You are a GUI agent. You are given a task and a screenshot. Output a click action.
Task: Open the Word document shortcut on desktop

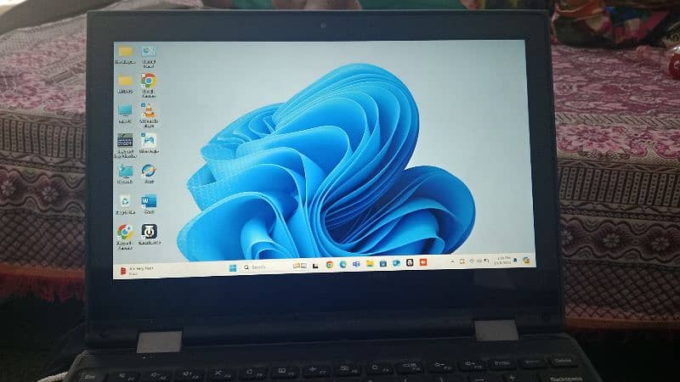[149, 205]
